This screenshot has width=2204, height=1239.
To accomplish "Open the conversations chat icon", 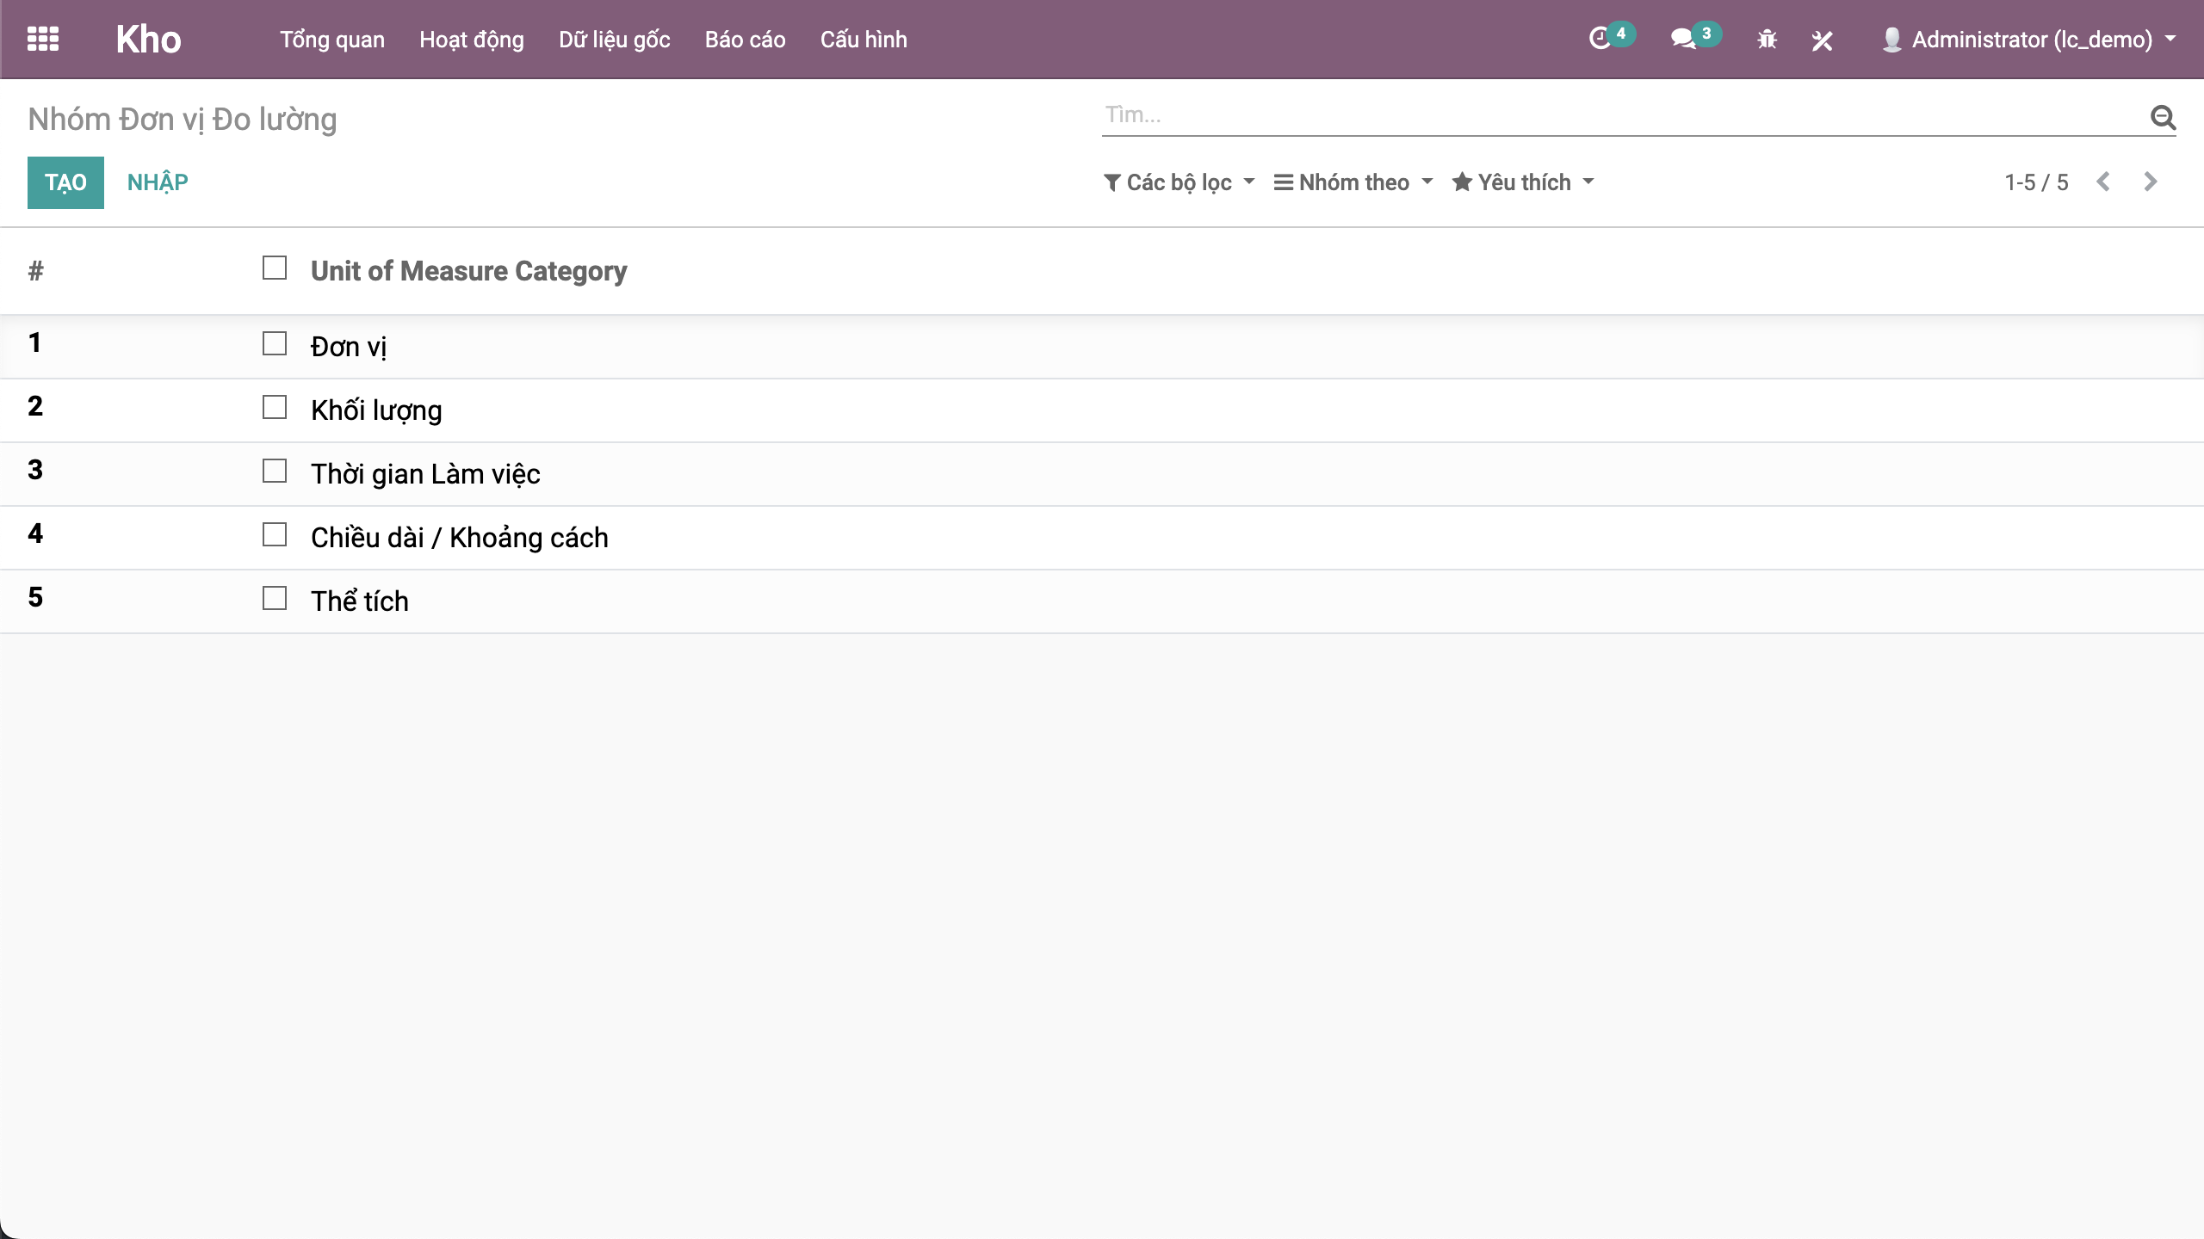I will (1682, 39).
